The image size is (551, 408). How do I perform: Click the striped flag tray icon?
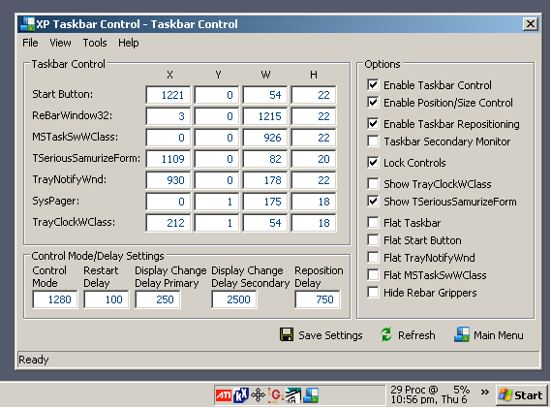(x=293, y=395)
